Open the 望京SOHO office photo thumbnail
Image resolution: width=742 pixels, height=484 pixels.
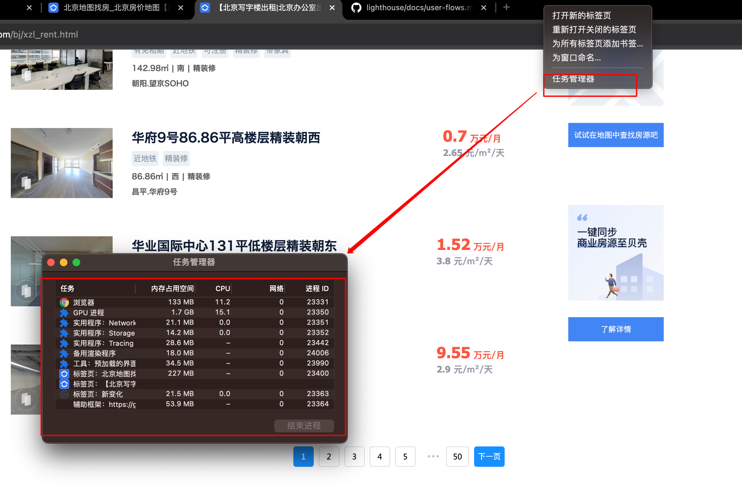(62, 69)
